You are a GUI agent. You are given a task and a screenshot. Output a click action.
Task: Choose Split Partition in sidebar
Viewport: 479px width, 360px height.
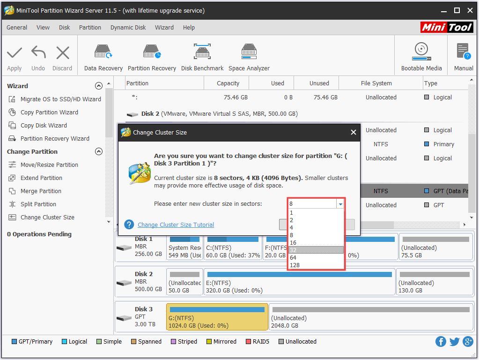coord(33,204)
